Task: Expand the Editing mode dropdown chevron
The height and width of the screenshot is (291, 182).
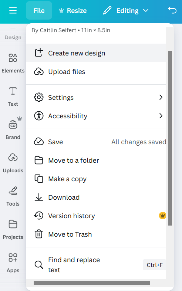Action: point(146,11)
